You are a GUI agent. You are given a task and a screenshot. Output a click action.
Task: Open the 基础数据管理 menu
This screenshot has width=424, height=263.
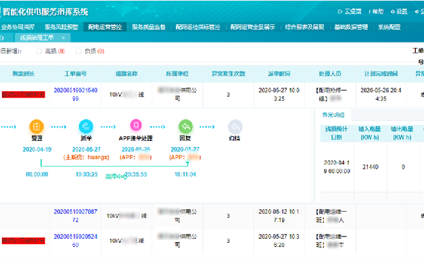(351, 27)
